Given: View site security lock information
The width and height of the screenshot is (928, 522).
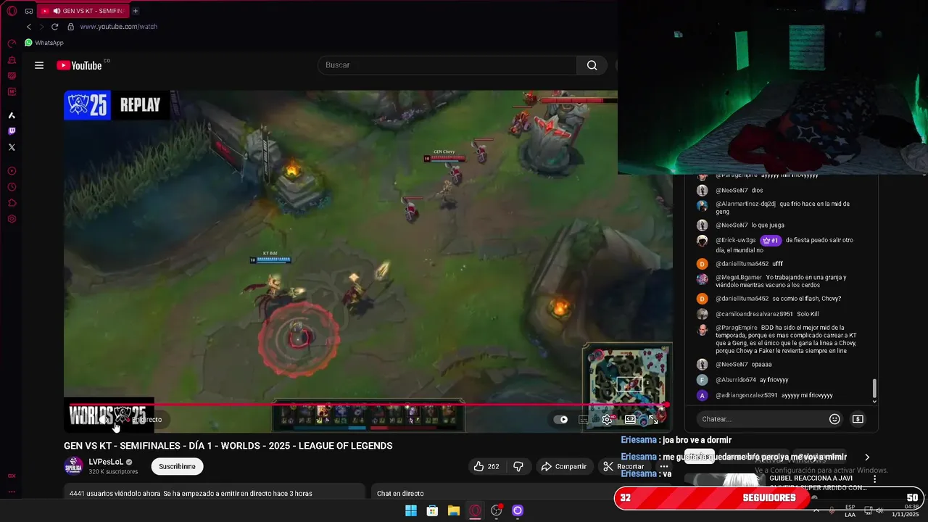Looking at the screenshot, I should [70, 27].
